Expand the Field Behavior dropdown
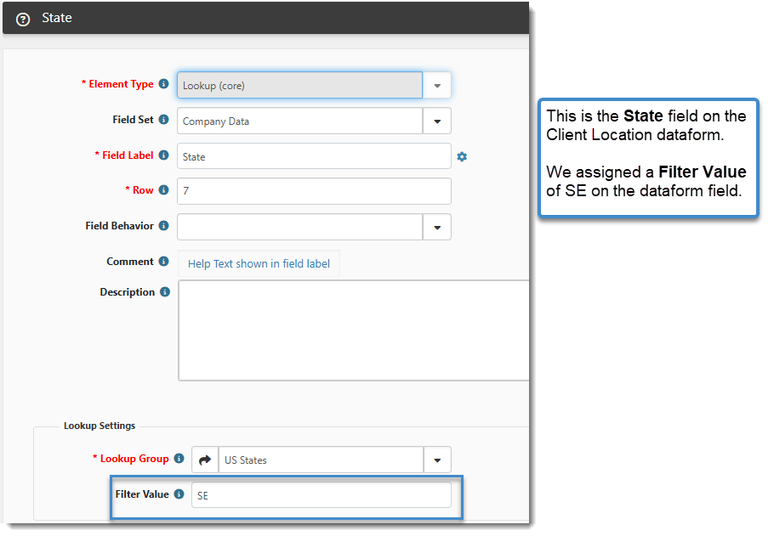774x536 pixels. point(437,227)
